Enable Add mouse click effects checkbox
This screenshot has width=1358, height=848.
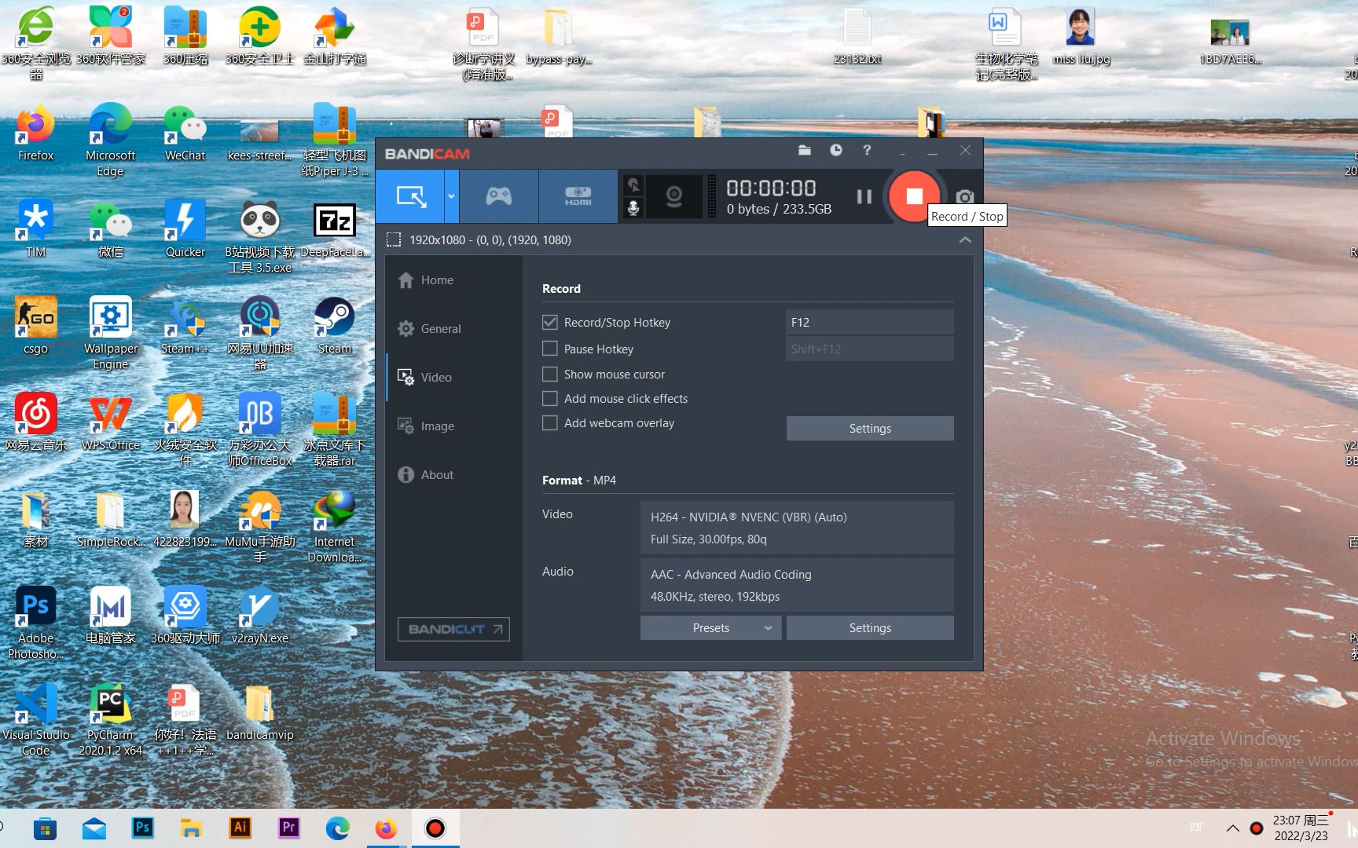click(550, 398)
